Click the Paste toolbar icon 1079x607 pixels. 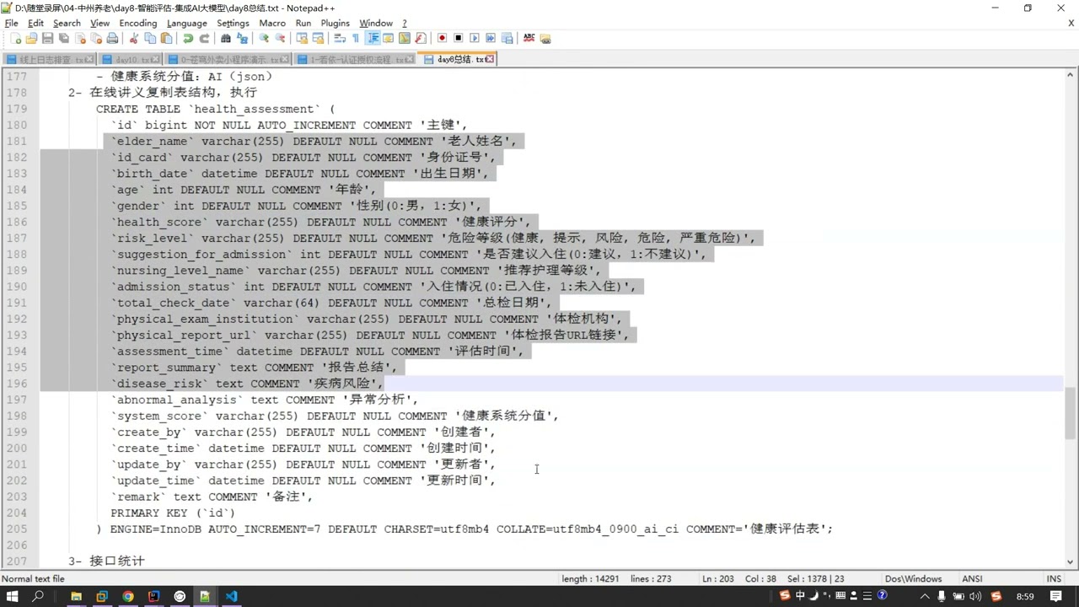(166, 39)
